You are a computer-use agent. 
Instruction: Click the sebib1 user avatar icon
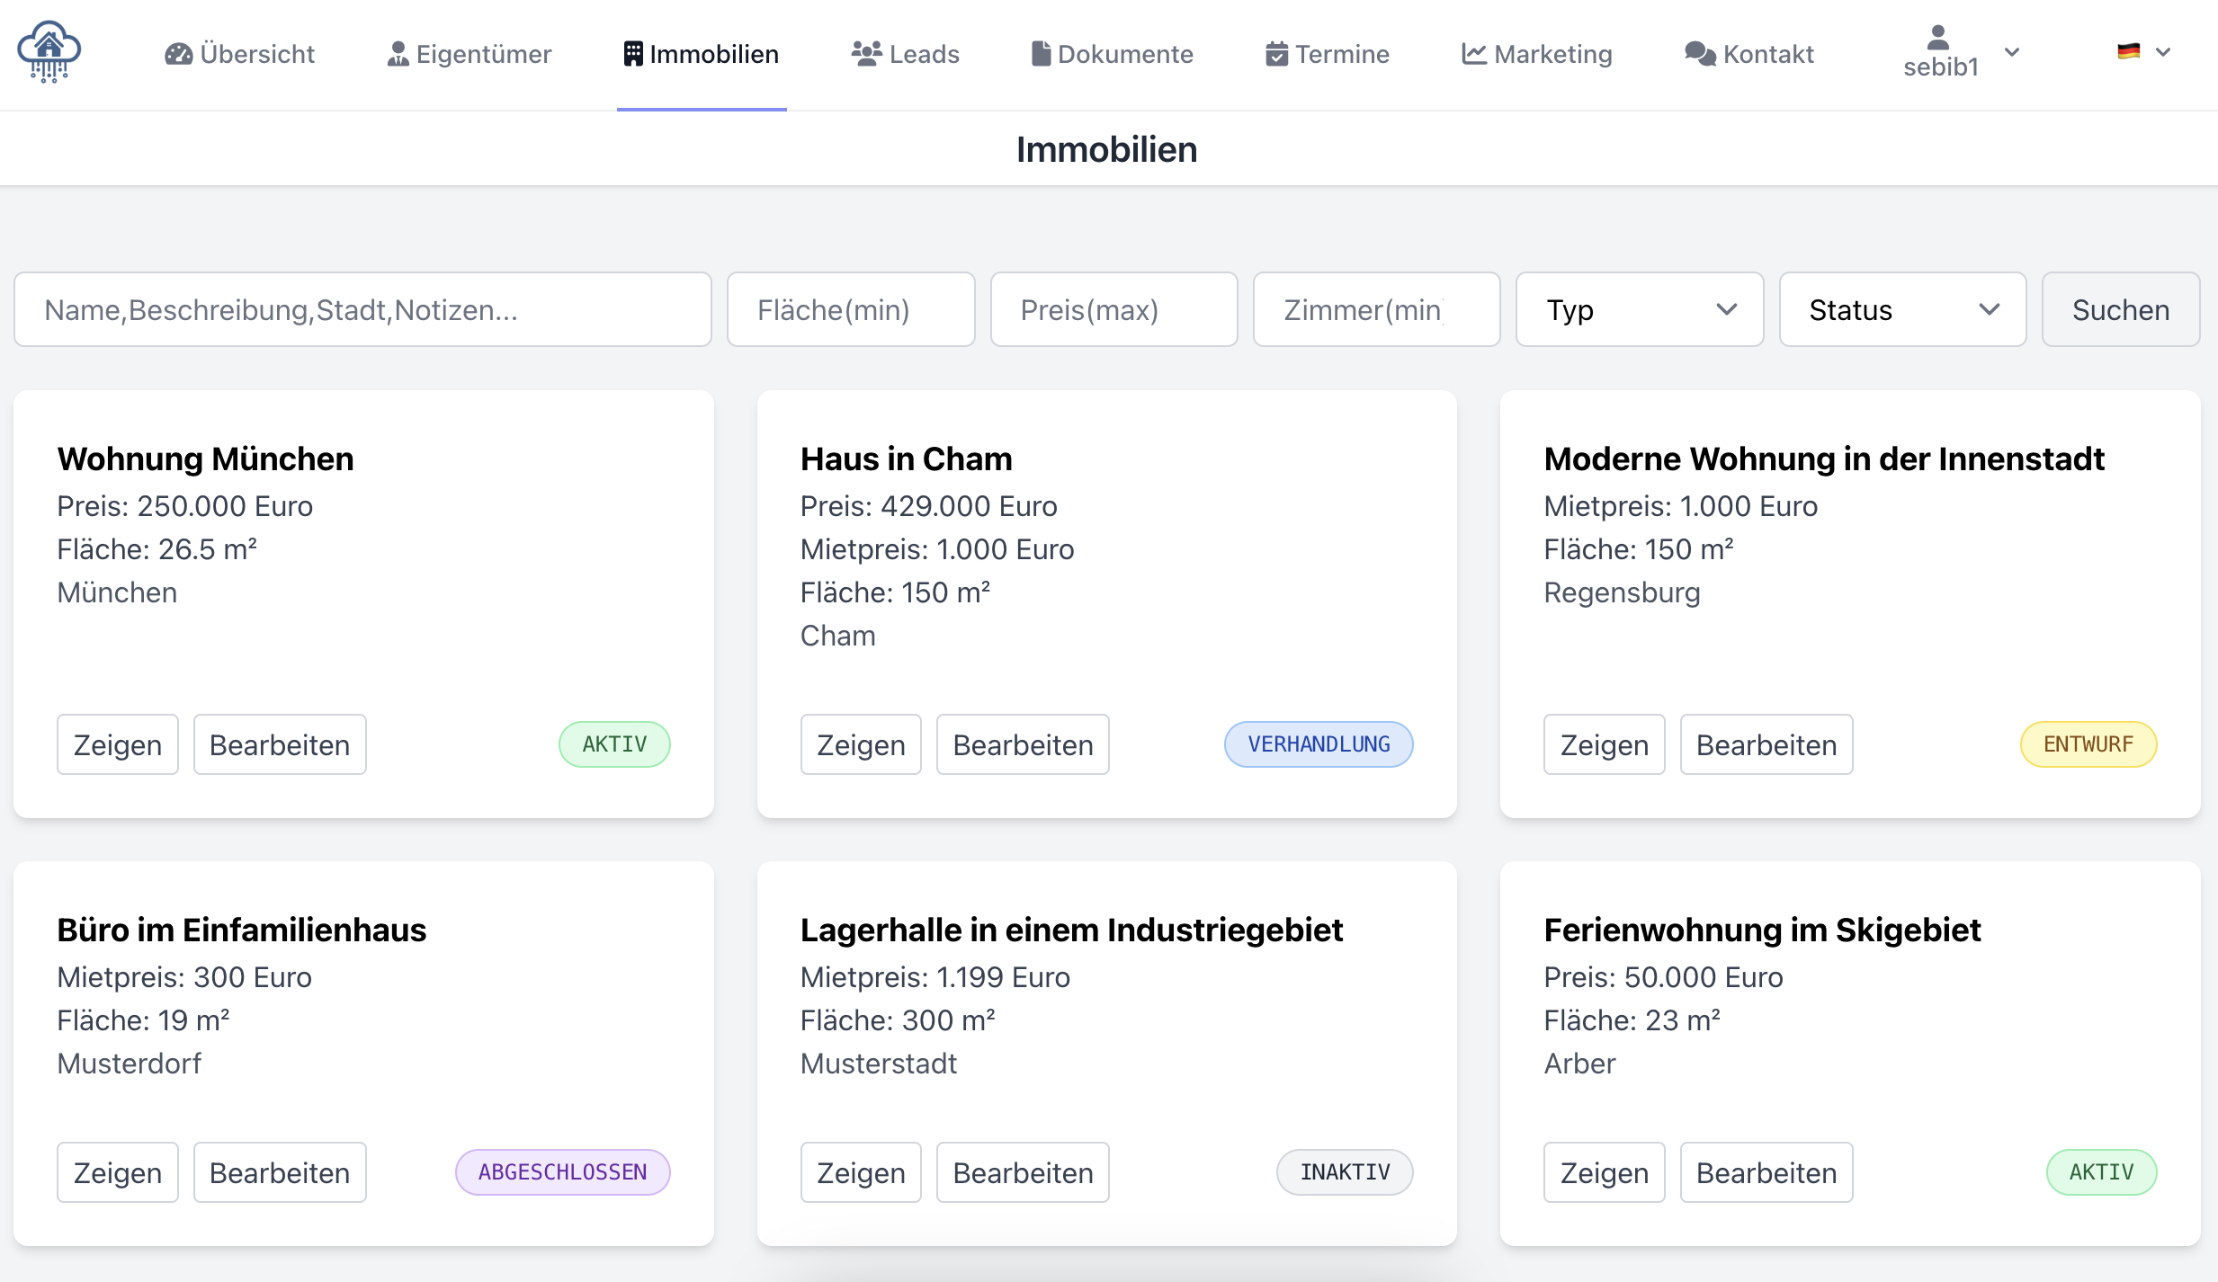pyautogui.click(x=1938, y=38)
